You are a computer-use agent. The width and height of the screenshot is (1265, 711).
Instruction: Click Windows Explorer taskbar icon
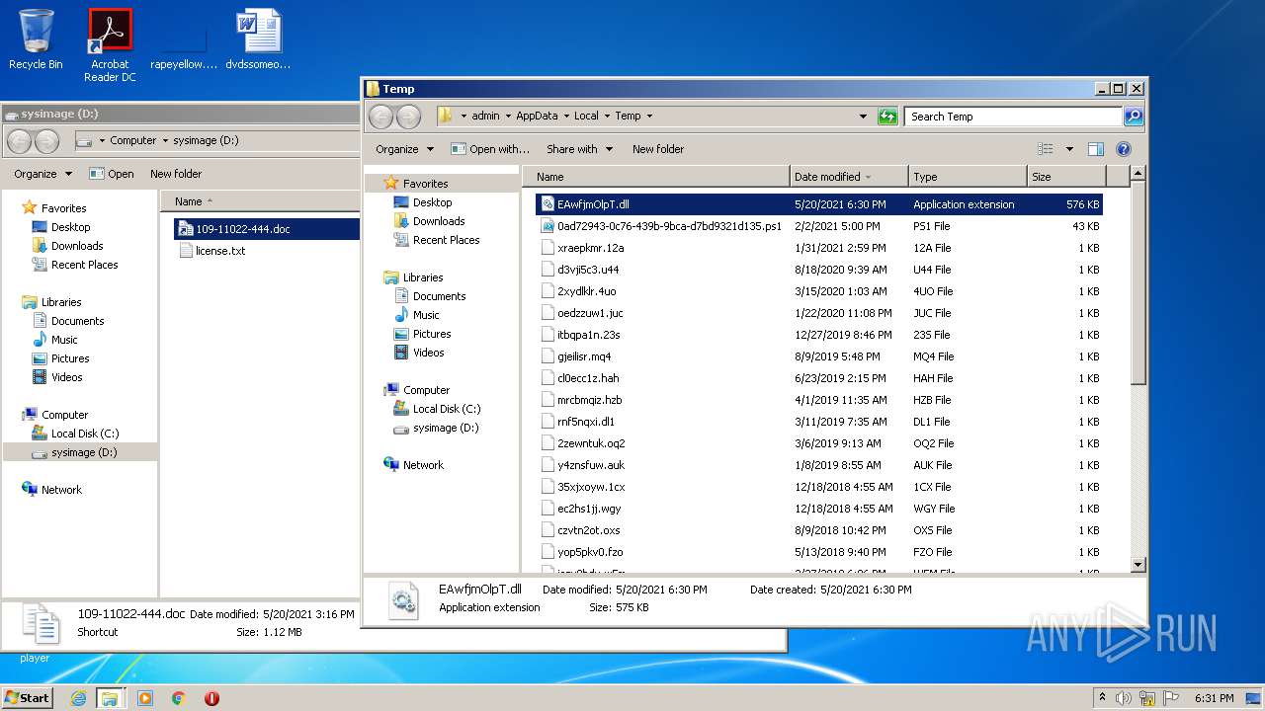pos(110,698)
